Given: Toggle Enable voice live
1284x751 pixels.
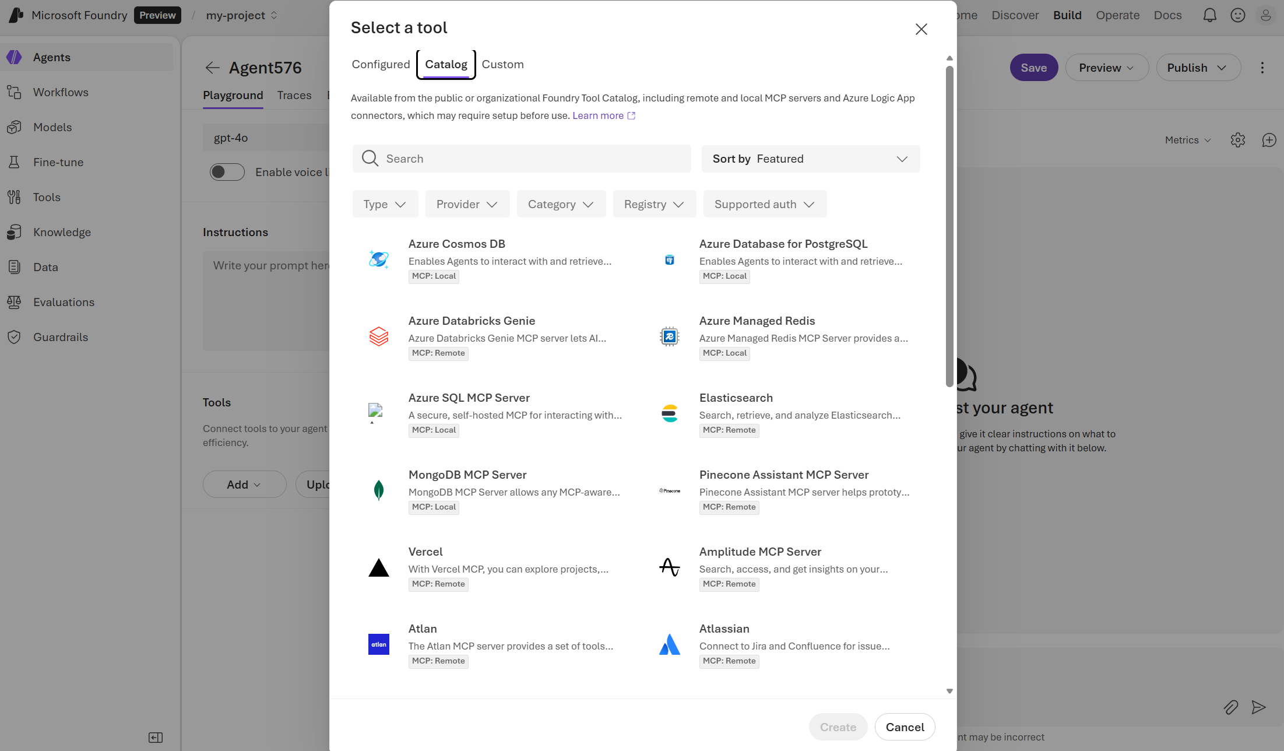Looking at the screenshot, I should coord(227,171).
